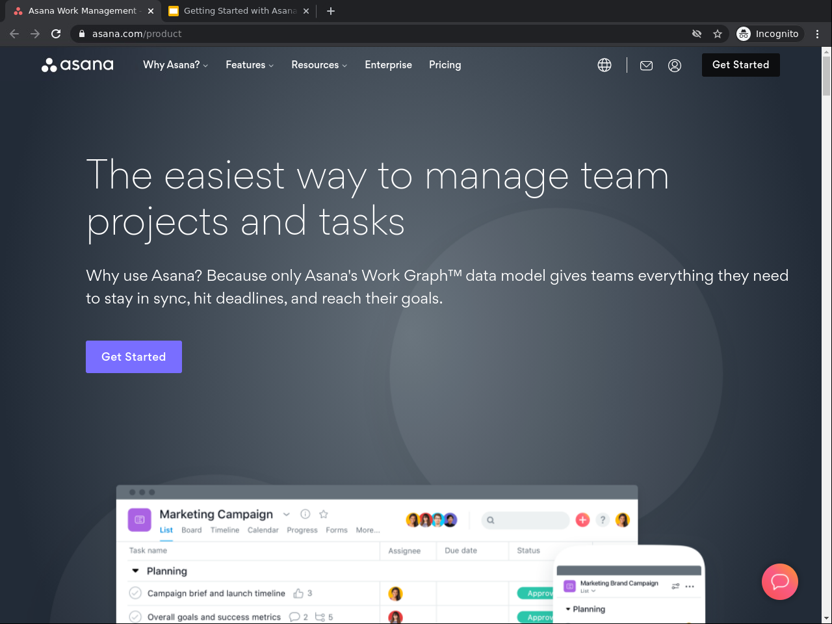The image size is (832, 624).
Task: Click the question mark help icon
Action: pyautogui.click(x=603, y=519)
